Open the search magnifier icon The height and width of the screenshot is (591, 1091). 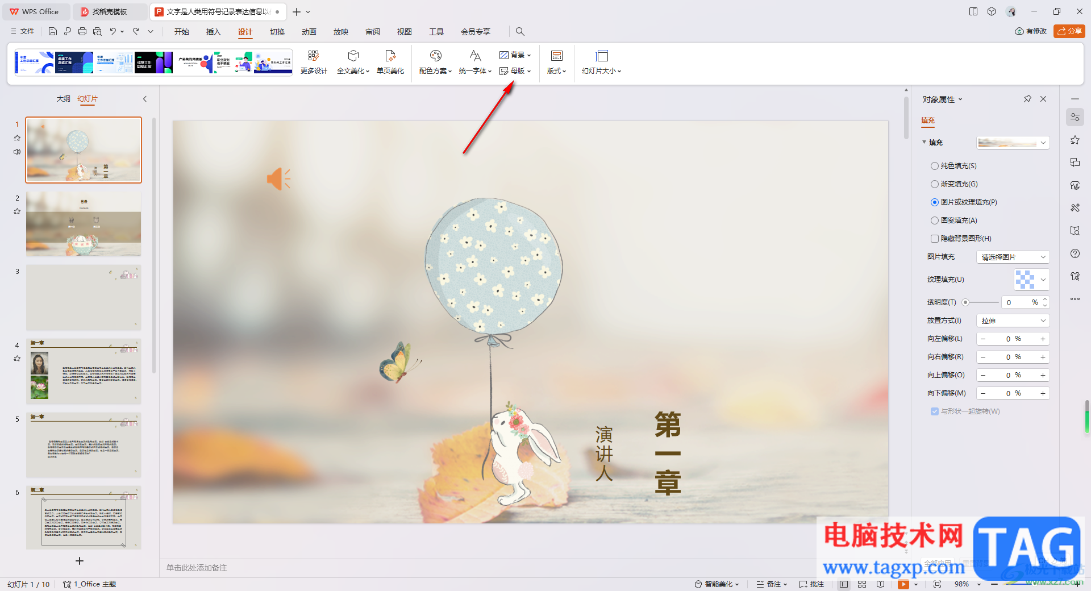[x=520, y=31]
